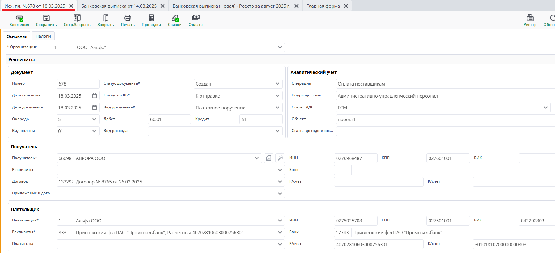This screenshot has width=555, height=253.
Task: Click the Оплата payment icon
Action: pos(196,18)
